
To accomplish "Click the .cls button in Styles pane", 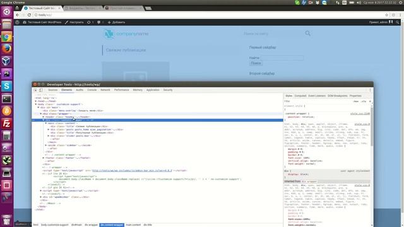I will click(x=364, y=102).
